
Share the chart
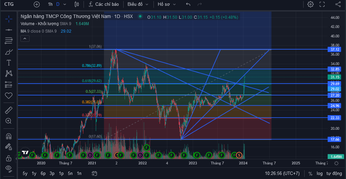pos(338,4)
